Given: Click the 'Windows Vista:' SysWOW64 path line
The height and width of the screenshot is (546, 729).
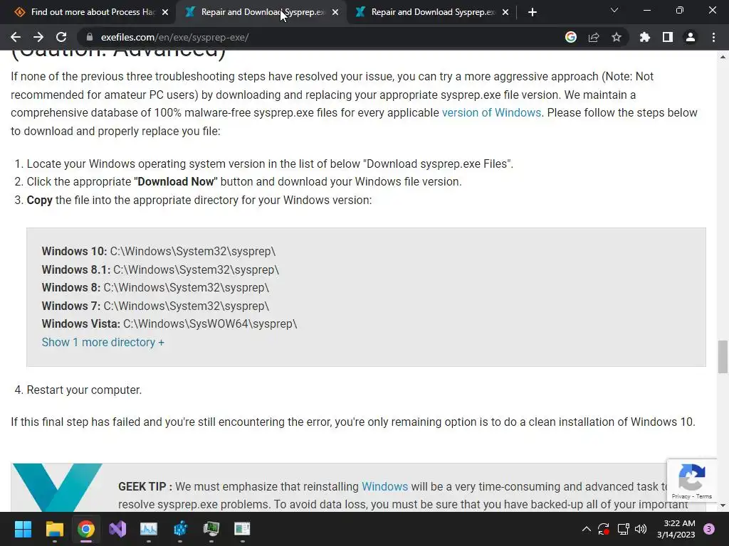Looking at the screenshot, I should [169, 323].
